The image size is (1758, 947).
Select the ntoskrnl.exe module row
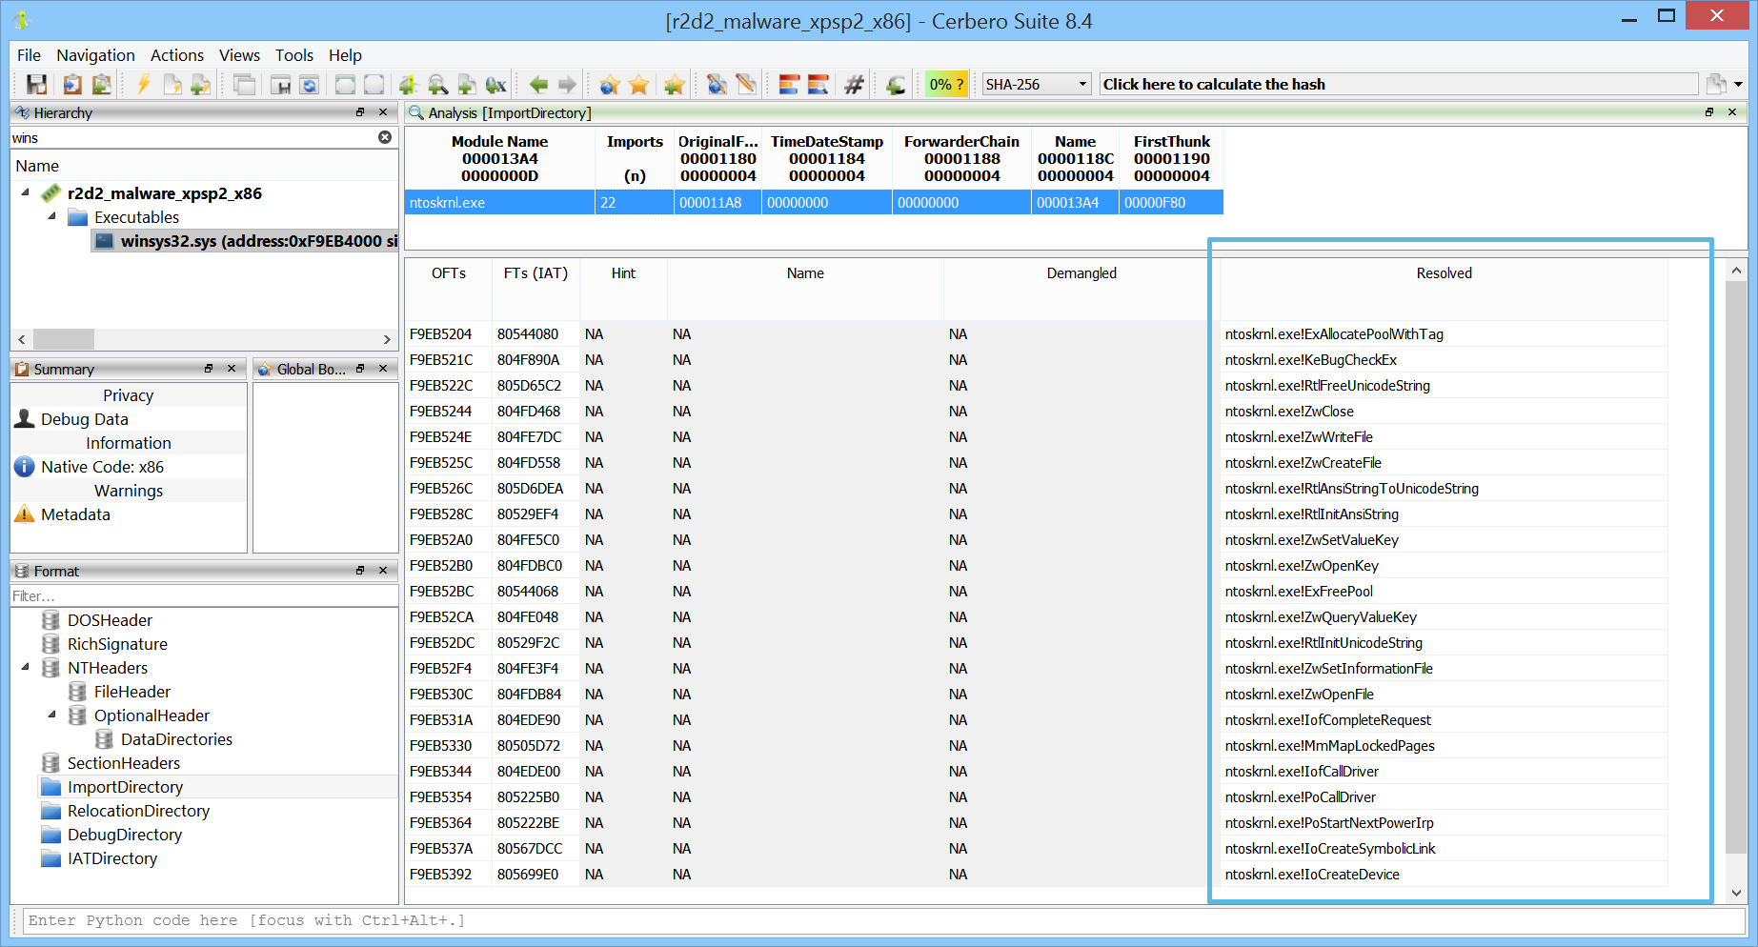pos(814,202)
